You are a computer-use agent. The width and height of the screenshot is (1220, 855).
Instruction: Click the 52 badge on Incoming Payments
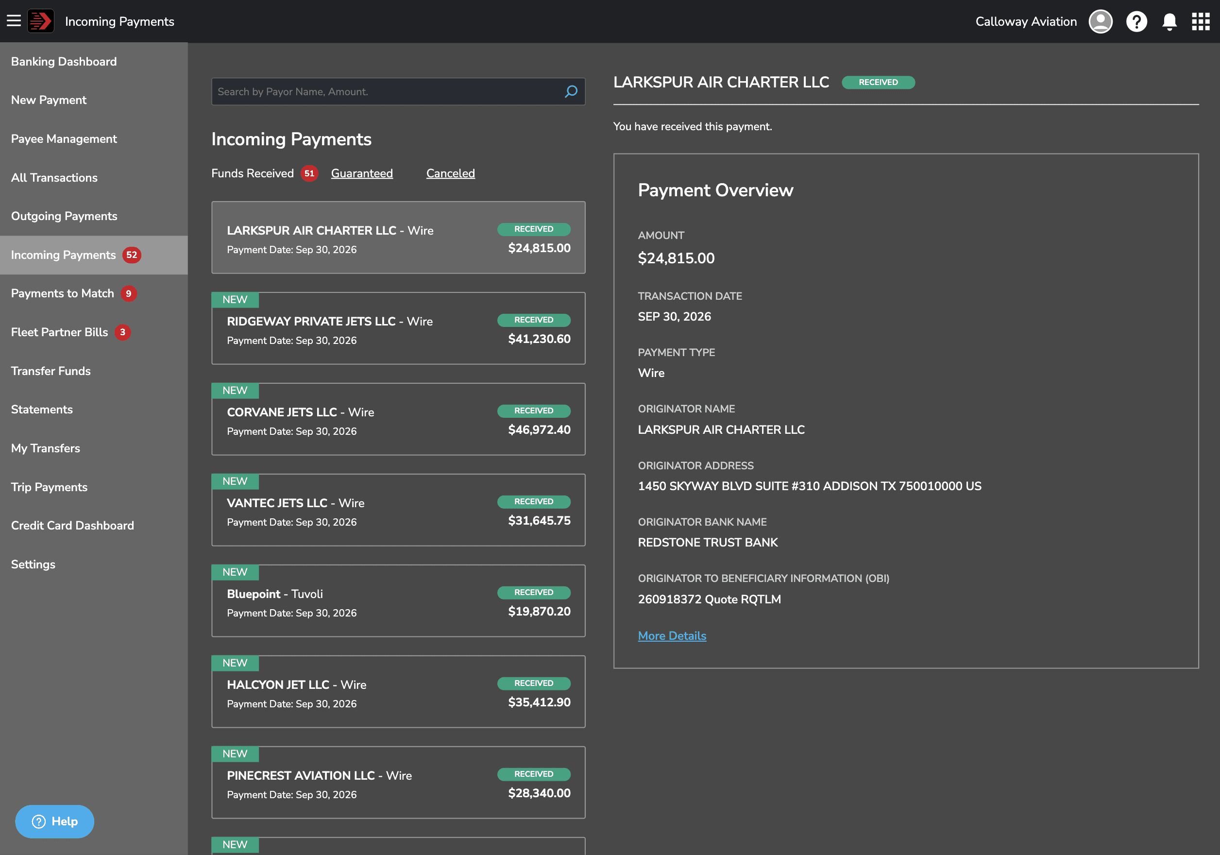coord(132,255)
